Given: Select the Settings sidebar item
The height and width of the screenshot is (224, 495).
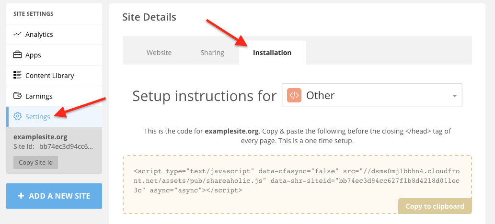Looking at the screenshot, I should [54, 117].
